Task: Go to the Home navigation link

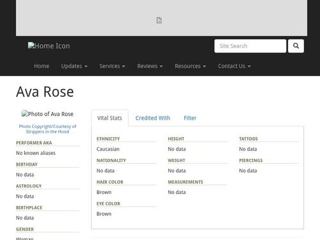Action: coord(42,66)
